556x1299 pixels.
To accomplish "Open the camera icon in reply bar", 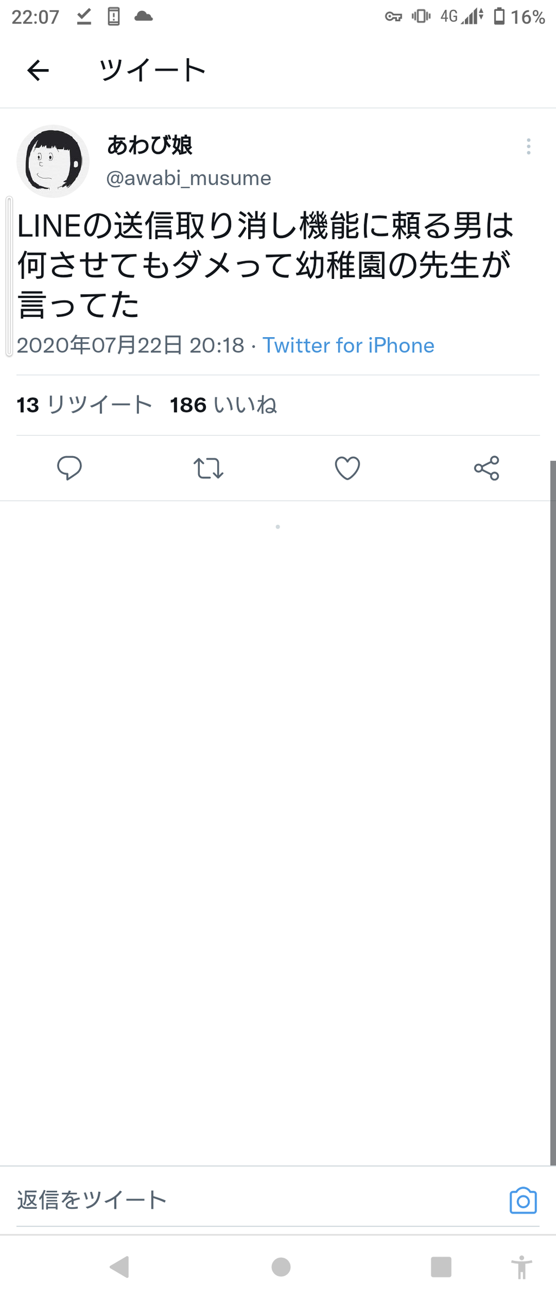I will tap(523, 1200).
